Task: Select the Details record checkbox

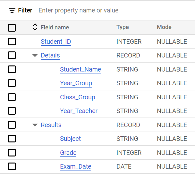Action: pyautogui.click(x=12, y=56)
